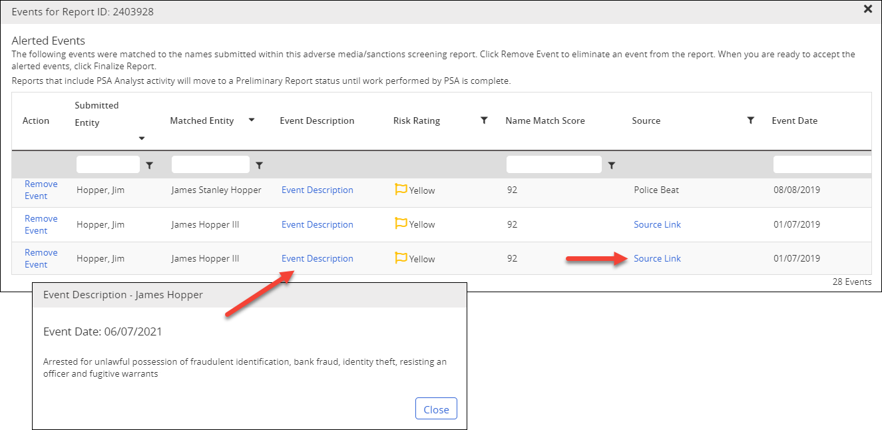Expand the Matched Entity sort dropdown arrow
Viewport: 882px width, 430px height.
click(252, 120)
